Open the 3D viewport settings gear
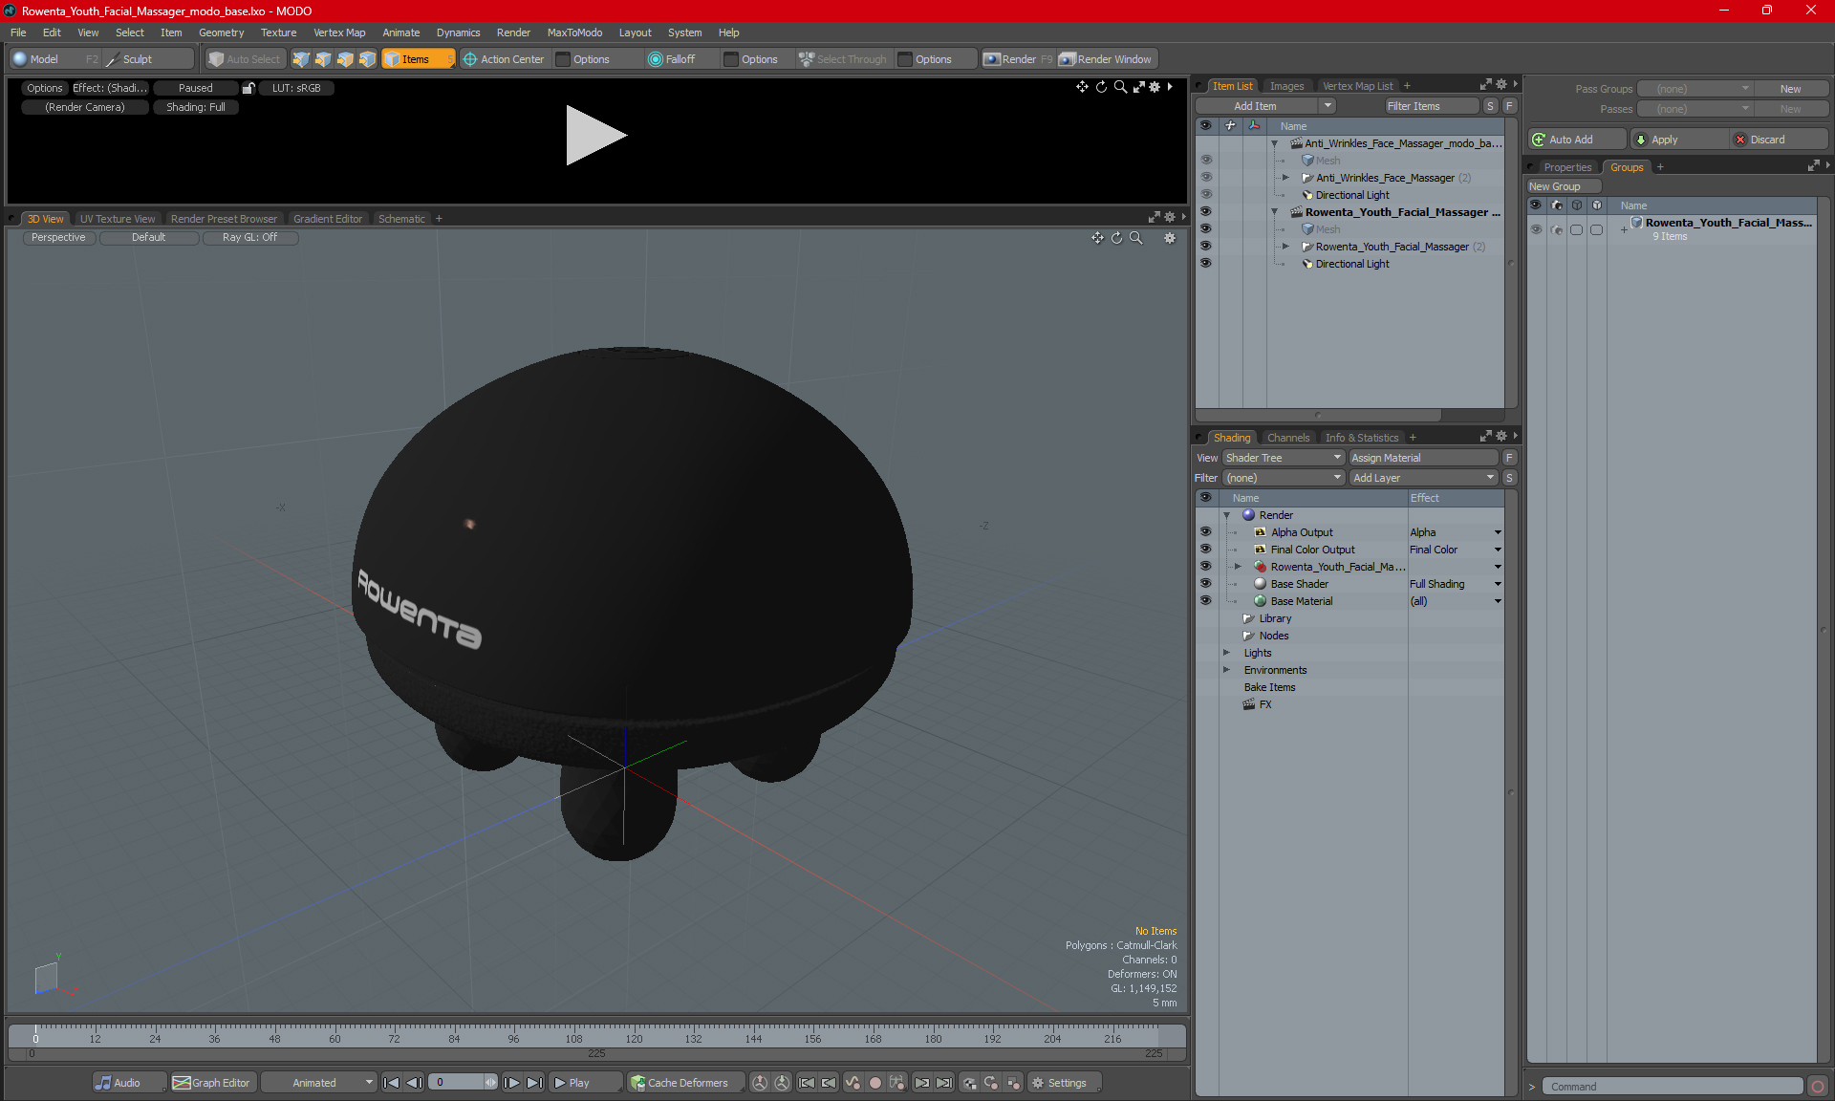This screenshot has width=1835, height=1101. pyautogui.click(x=1170, y=238)
